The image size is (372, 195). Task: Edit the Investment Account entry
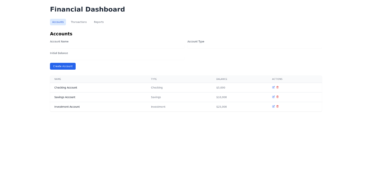point(273,106)
